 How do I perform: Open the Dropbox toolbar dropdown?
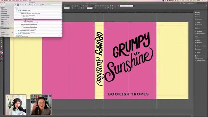(43, 5)
